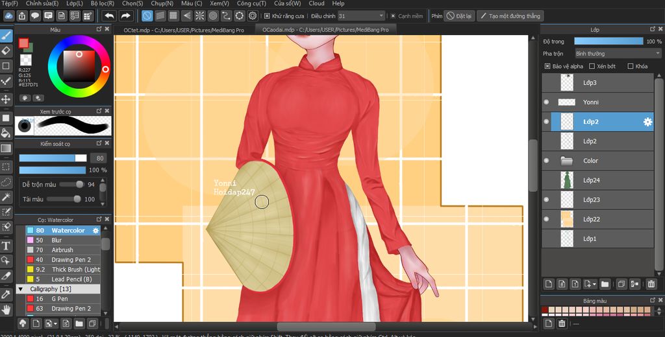This screenshot has height=337, width=665.
Task: Open Pha trộn blend mode dropdown
Action: [x=618, y=54]
